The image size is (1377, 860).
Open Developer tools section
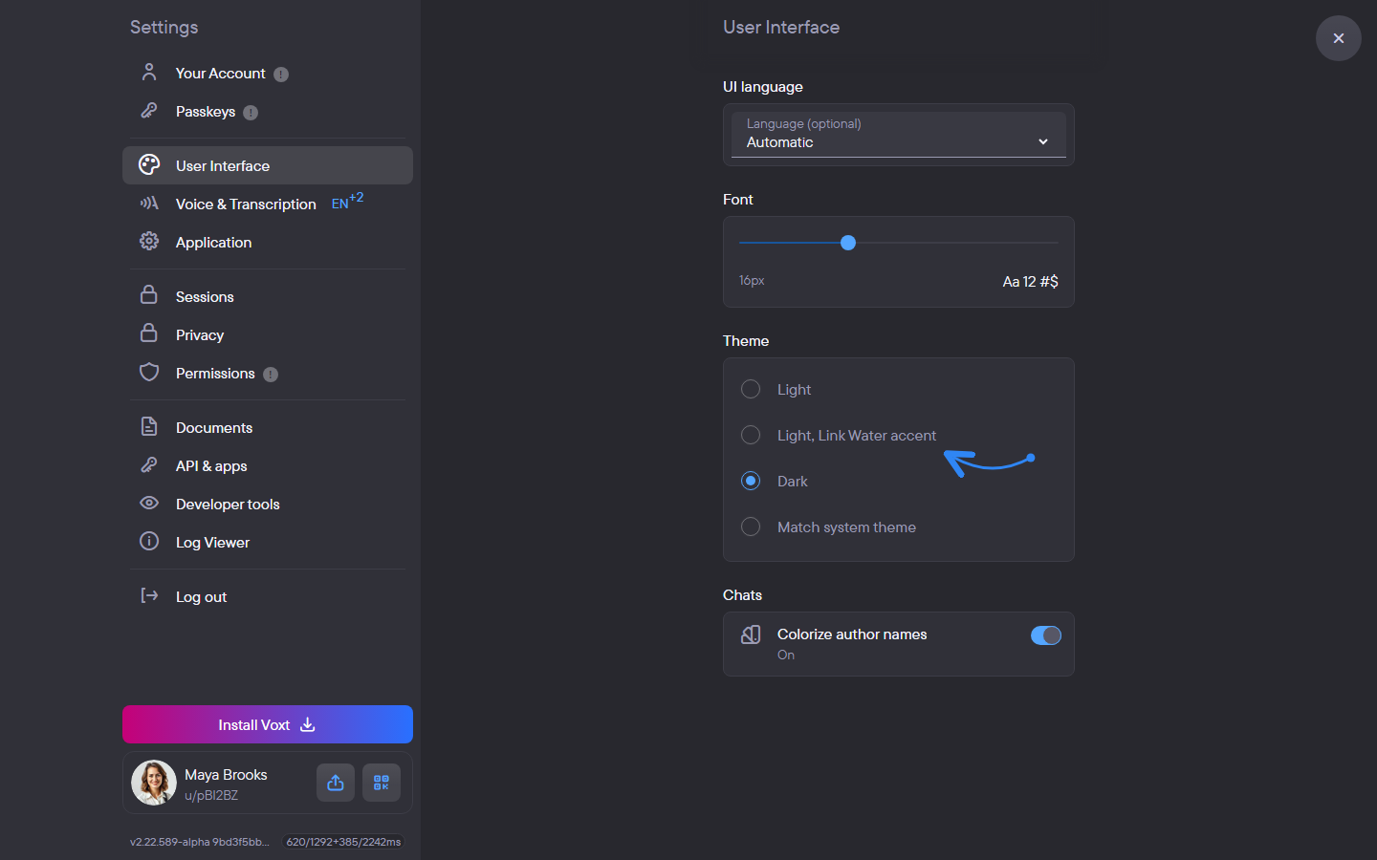tap(268, 504)
